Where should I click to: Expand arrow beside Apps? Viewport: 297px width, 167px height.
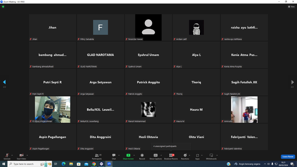pyautogui.click(x=202, y=155)
